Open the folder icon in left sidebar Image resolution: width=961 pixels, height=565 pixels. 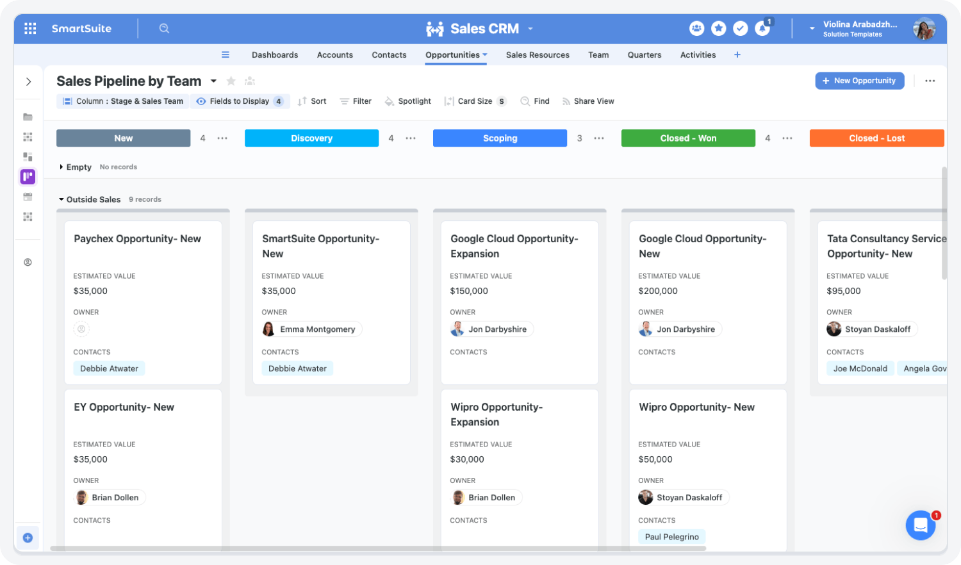pos(28,117)
